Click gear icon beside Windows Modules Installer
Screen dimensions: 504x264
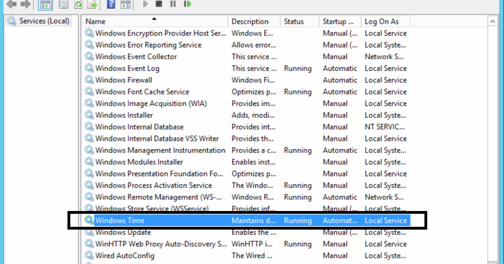(x=89, y=162)
